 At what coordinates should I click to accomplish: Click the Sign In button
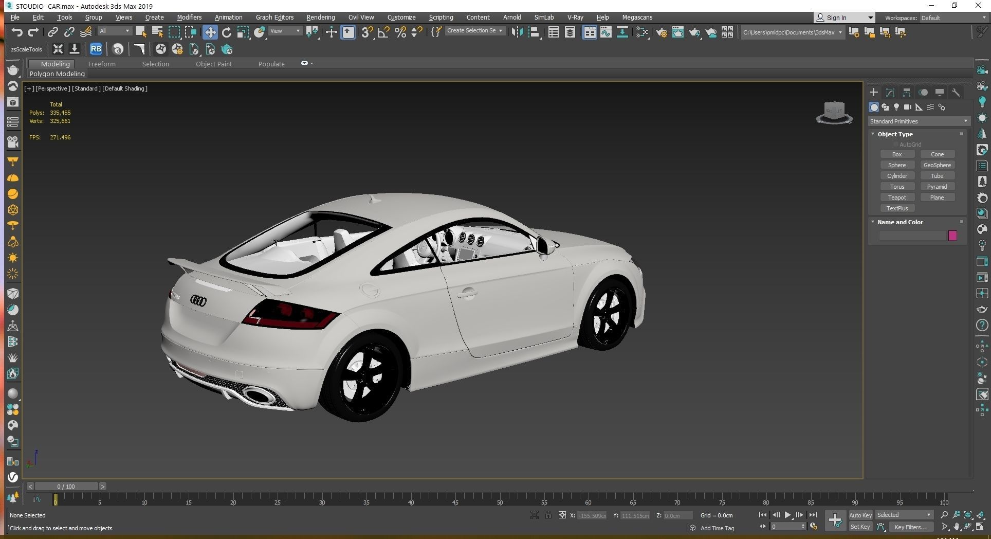[844, 17]
